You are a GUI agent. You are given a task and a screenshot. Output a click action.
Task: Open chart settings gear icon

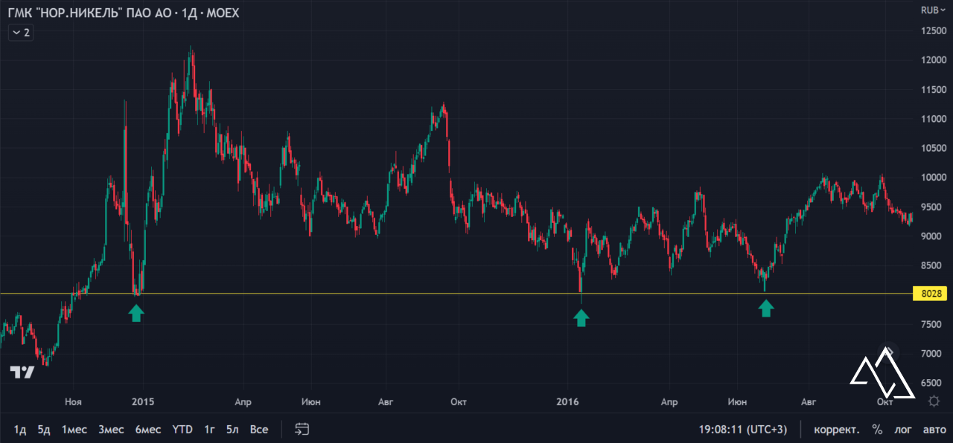tap(934, 401)
